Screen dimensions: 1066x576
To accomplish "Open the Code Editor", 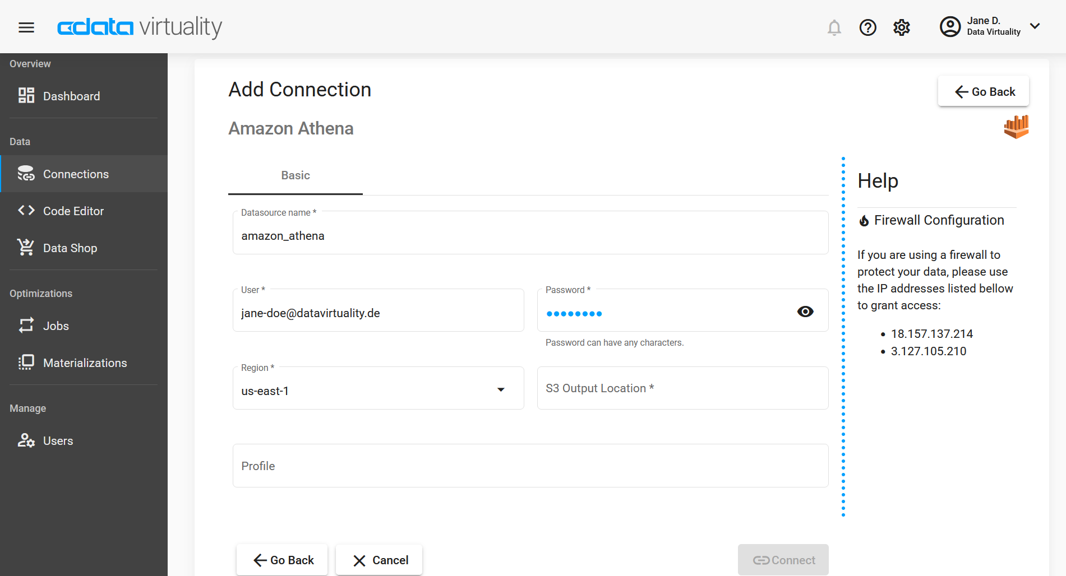I will [73, 211].
